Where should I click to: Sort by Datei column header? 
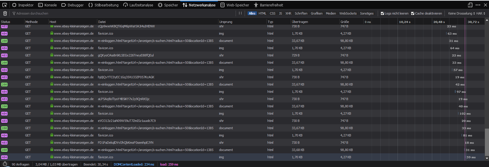pos(158,22)
